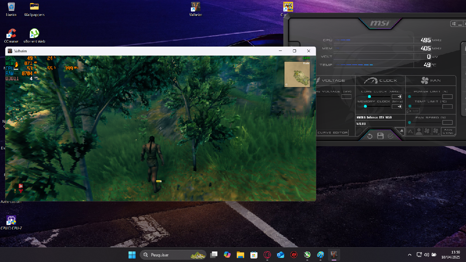Click the core voltage value field
This screenshot has width=466, height=262.
[346, 96]
